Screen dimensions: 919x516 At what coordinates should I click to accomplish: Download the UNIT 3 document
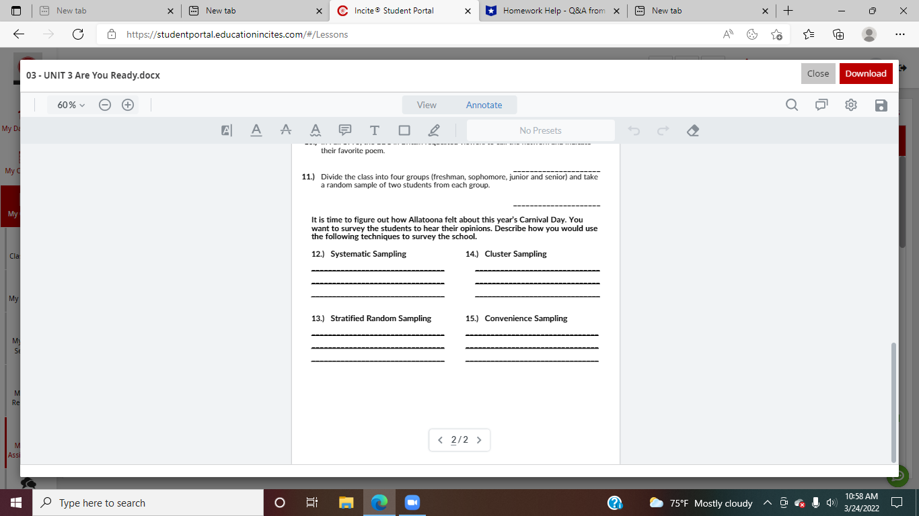pos(866,73)
